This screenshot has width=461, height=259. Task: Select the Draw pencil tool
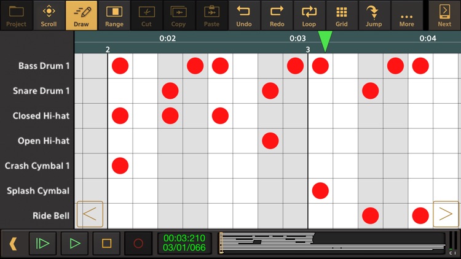[81, 15]
